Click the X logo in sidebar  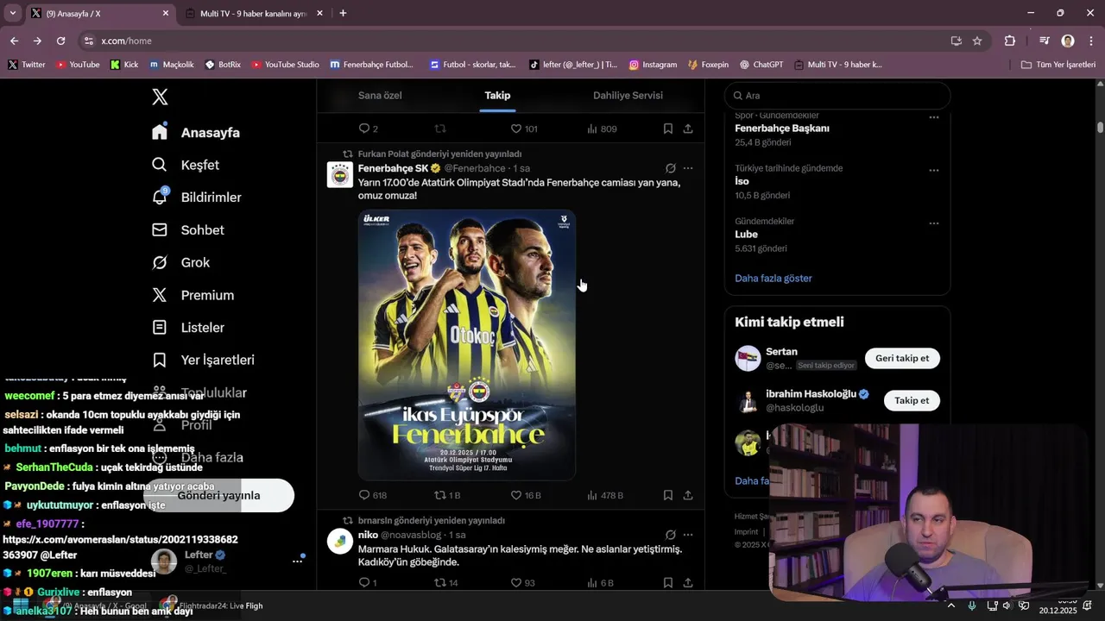(x=160, y=97)
